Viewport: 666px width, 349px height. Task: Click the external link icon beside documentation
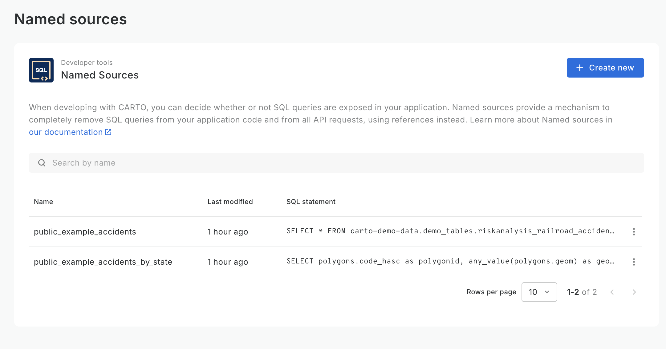tap(108, 132)
